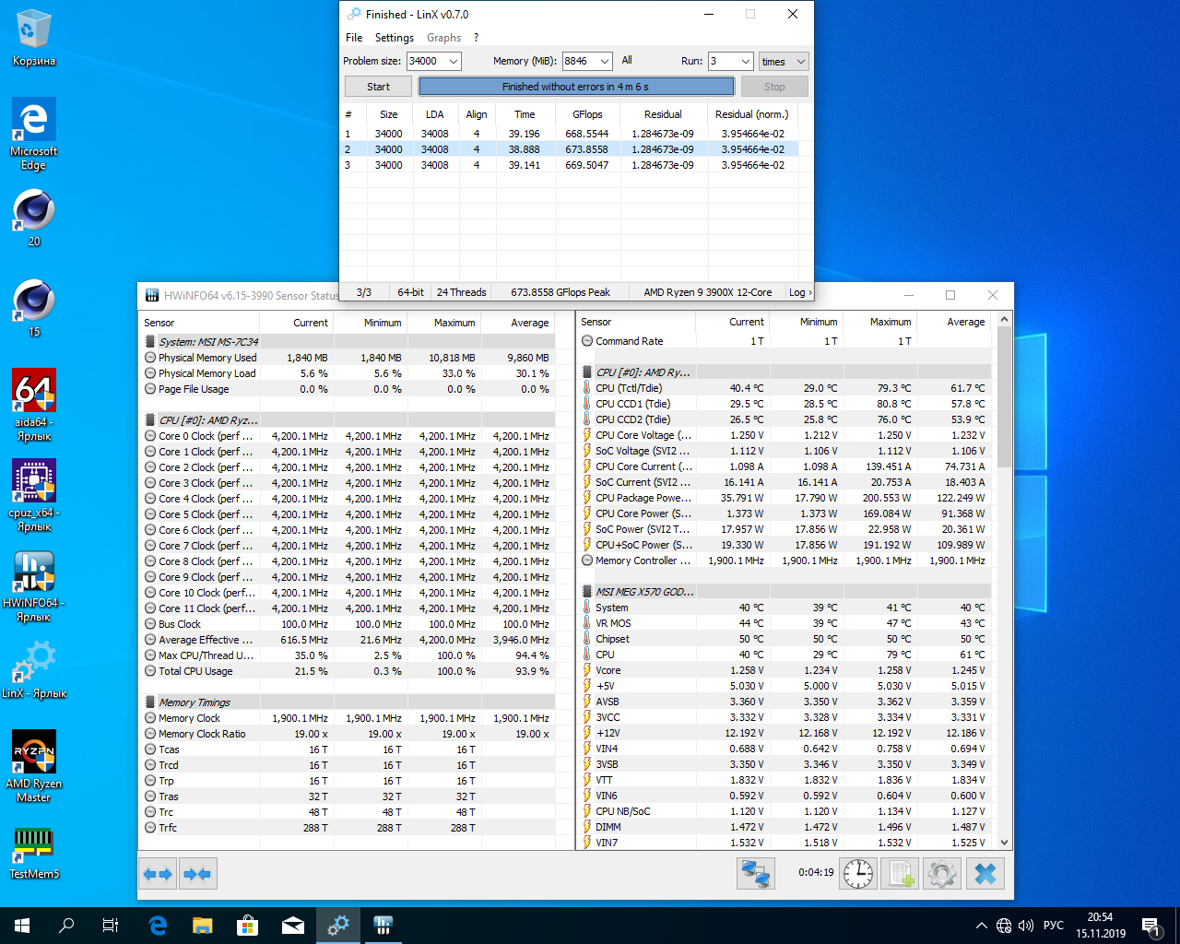The image size is (1180, 944).
Task: Switch to LinX gear taskbar button
Action: 338,926
